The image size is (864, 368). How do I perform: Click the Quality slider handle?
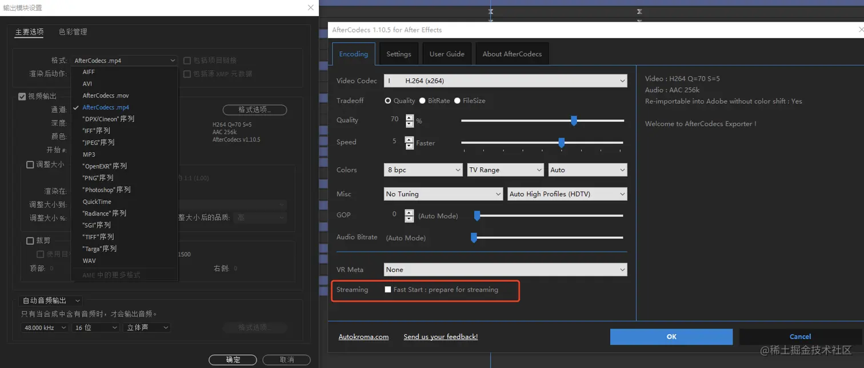574,120
